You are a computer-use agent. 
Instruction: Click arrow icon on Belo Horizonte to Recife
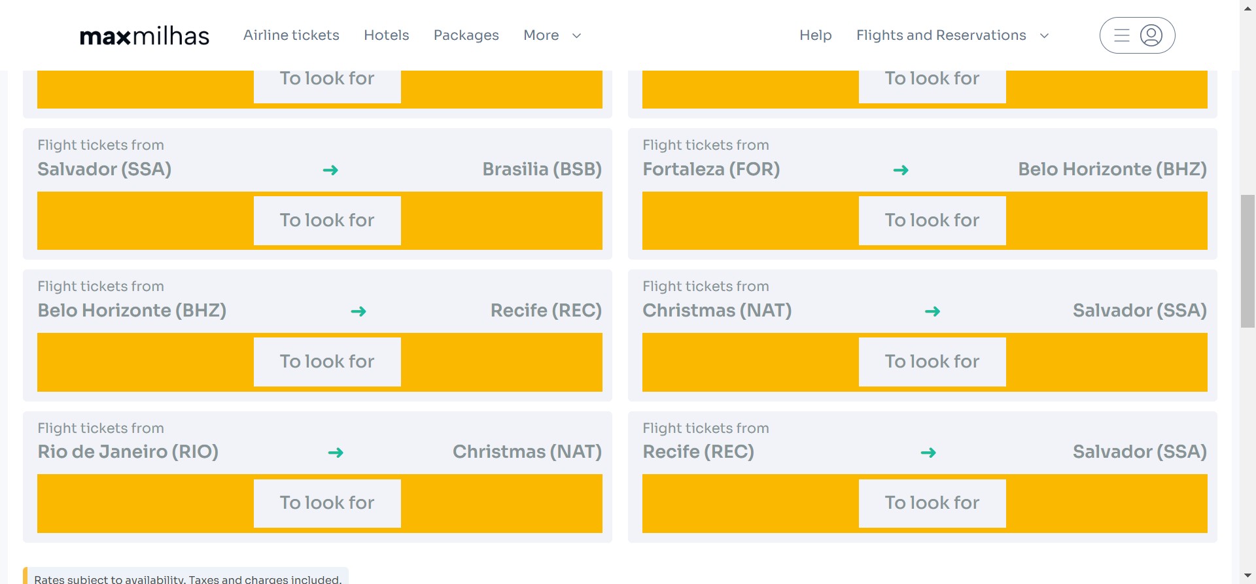(358, 311)
